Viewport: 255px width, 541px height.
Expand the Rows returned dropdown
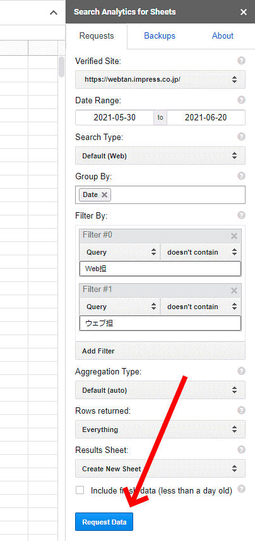(160, 430)
